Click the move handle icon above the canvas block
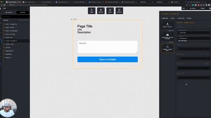This screenshot has width=211, height=118. click(x=72, y=19)
